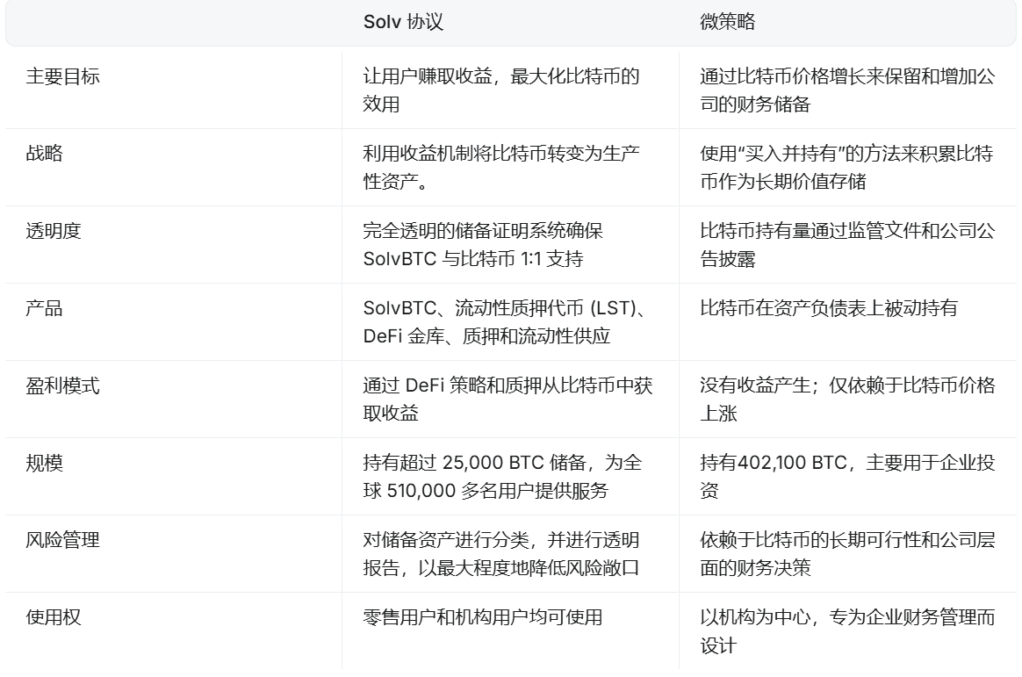
Task: Click the '产品' row label
Action: pos(44,307)
